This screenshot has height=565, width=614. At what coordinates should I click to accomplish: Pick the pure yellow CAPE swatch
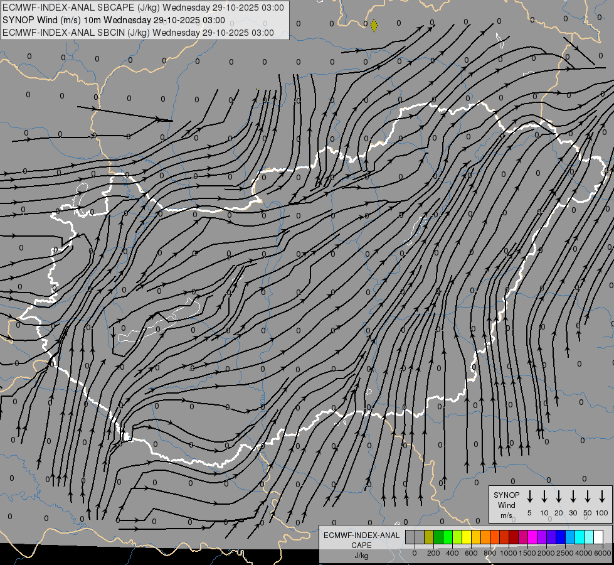467,537
